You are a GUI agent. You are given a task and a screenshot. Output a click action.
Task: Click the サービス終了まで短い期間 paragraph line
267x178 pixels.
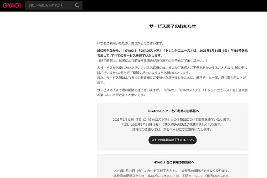pos(173,90)
